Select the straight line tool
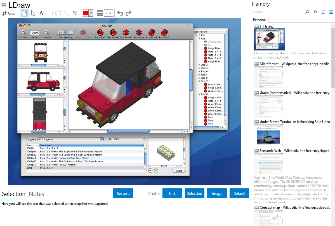 (x=67, y=13)
